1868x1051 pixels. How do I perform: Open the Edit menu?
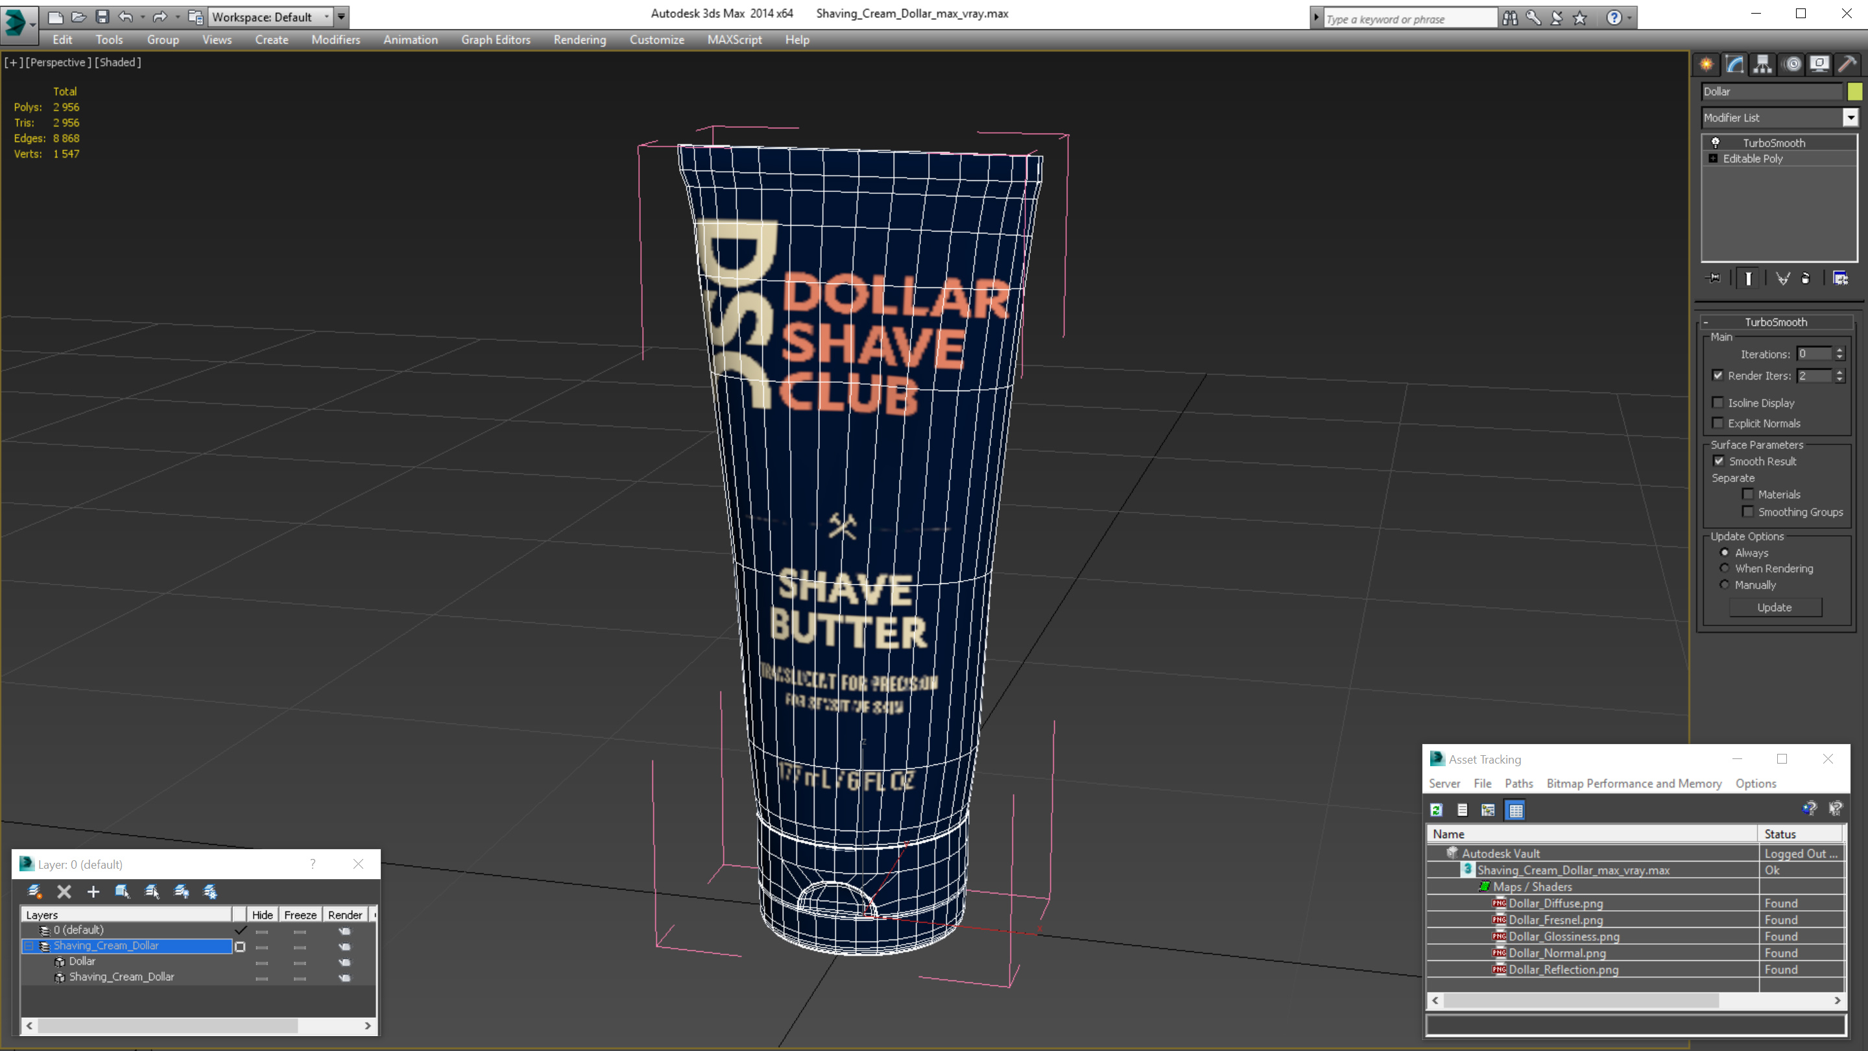tap(62, 40)
